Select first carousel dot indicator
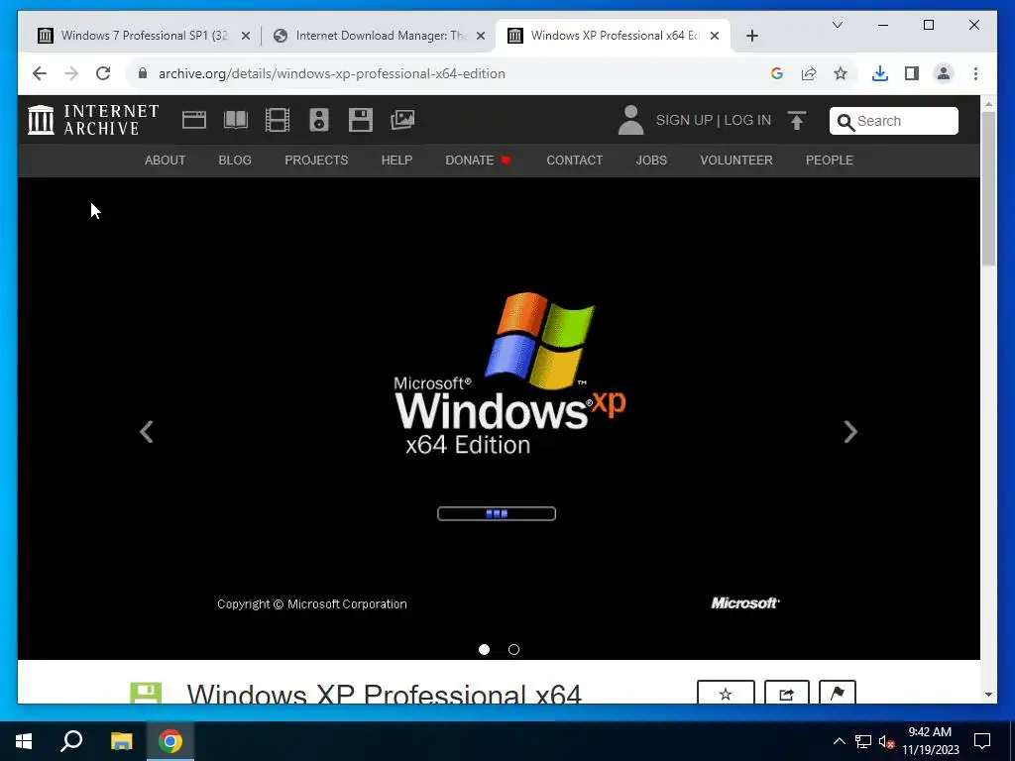1015x761 pixels. (484, 650)
